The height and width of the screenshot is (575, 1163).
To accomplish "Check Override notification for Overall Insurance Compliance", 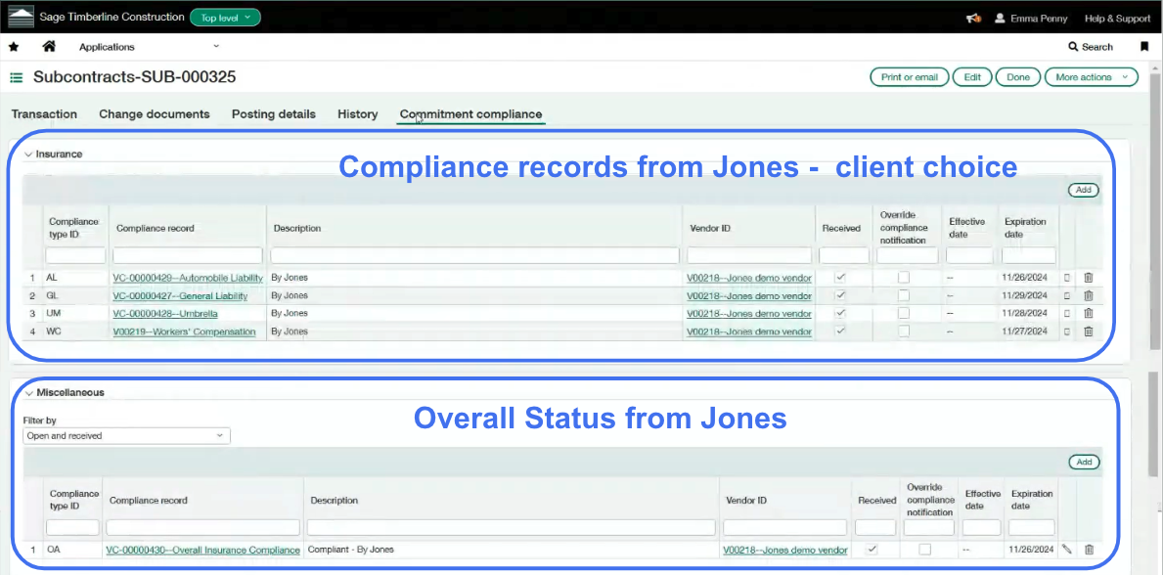I will [925, 550].
